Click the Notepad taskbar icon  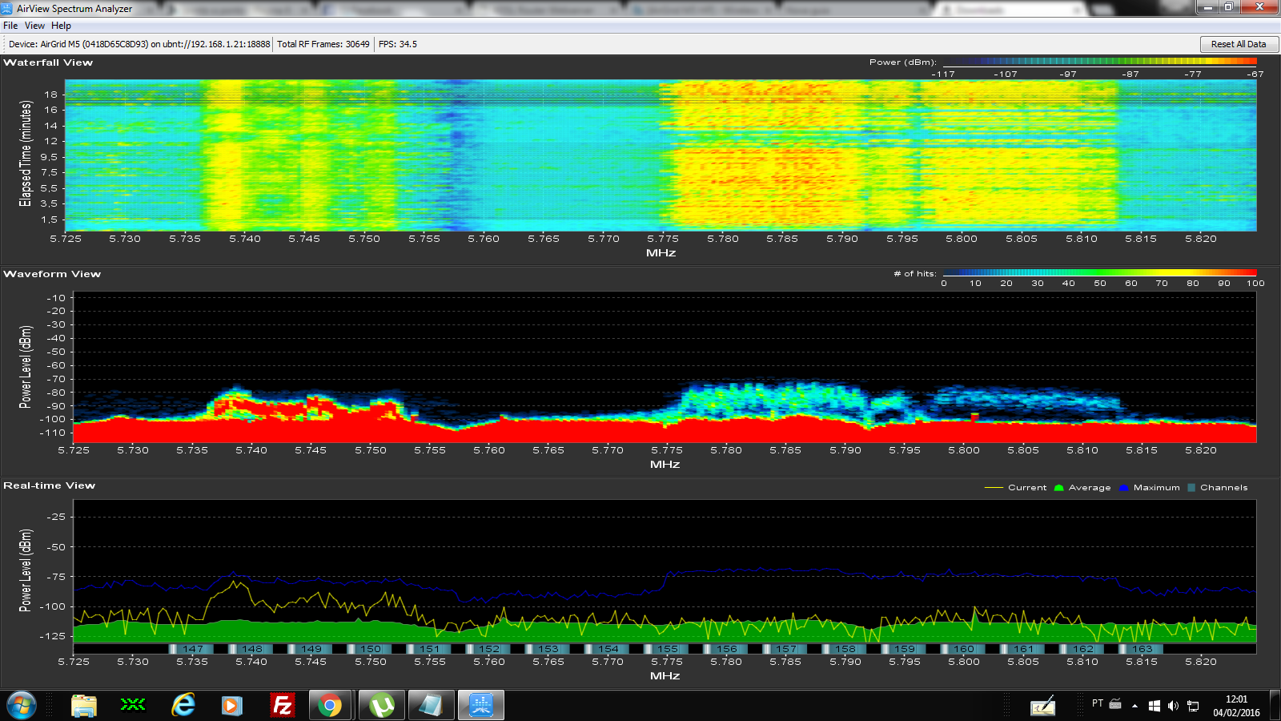click(x=431, y=705)
